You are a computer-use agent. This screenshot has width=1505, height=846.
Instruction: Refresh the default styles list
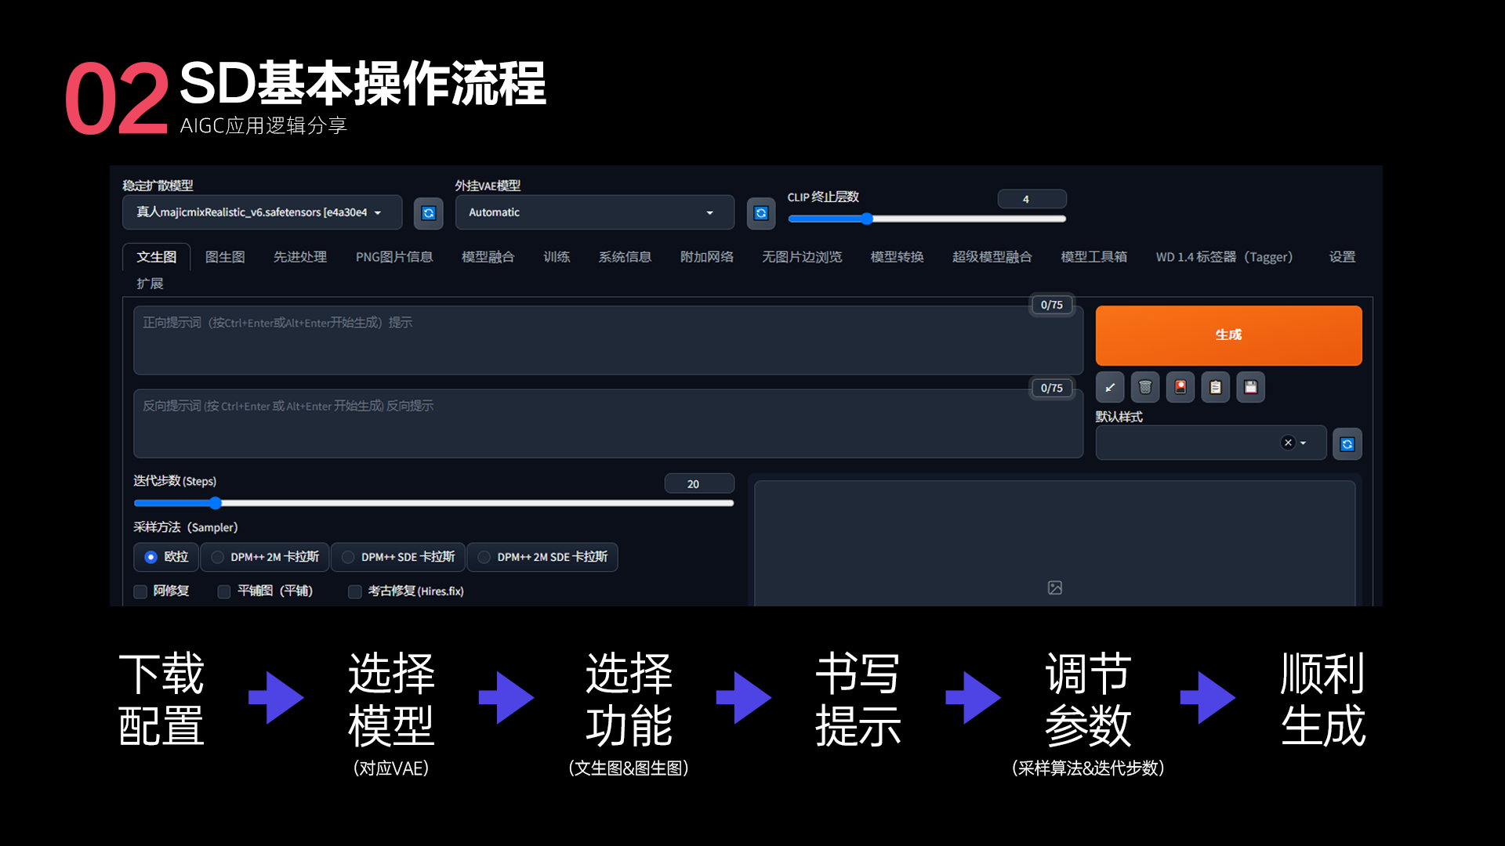(x=1347, y=444)
